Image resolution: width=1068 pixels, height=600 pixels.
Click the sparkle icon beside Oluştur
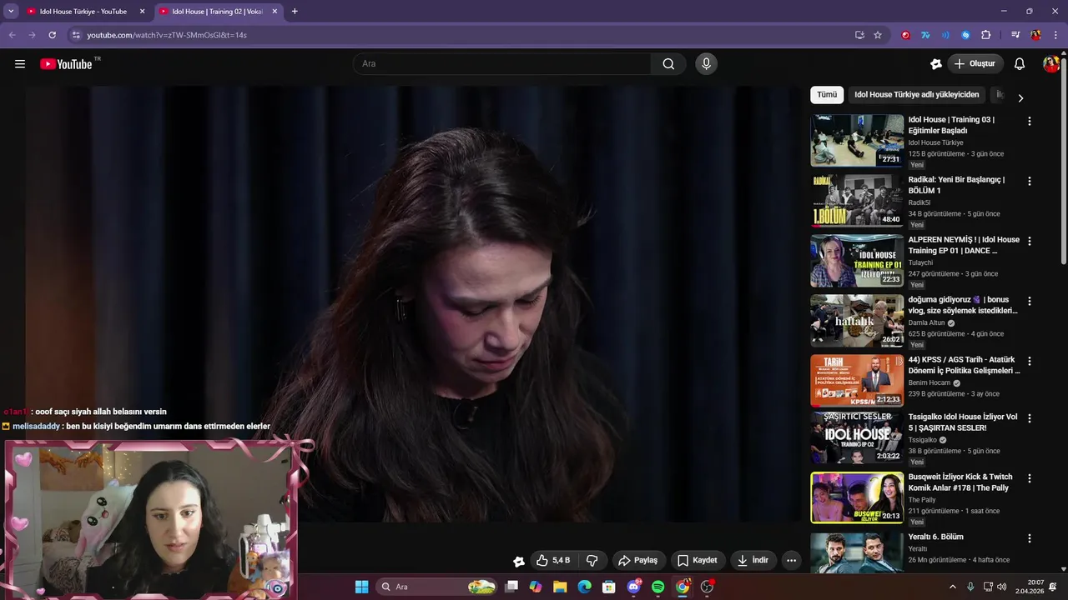click(936, 64)
